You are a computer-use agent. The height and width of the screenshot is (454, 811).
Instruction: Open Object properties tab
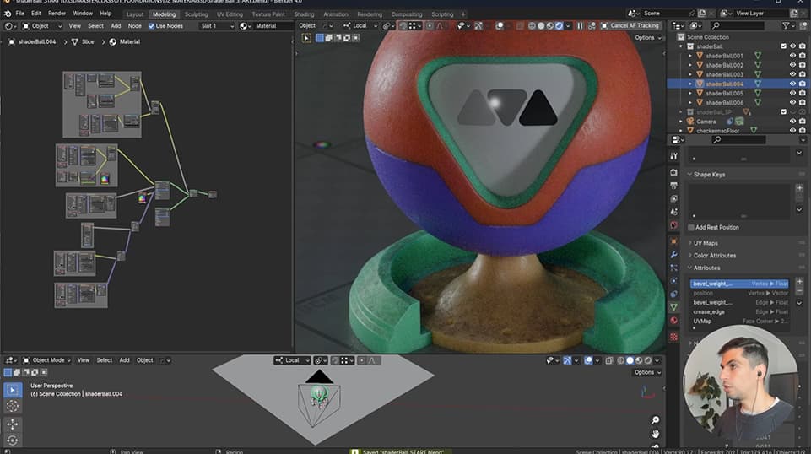click(673, 241)
